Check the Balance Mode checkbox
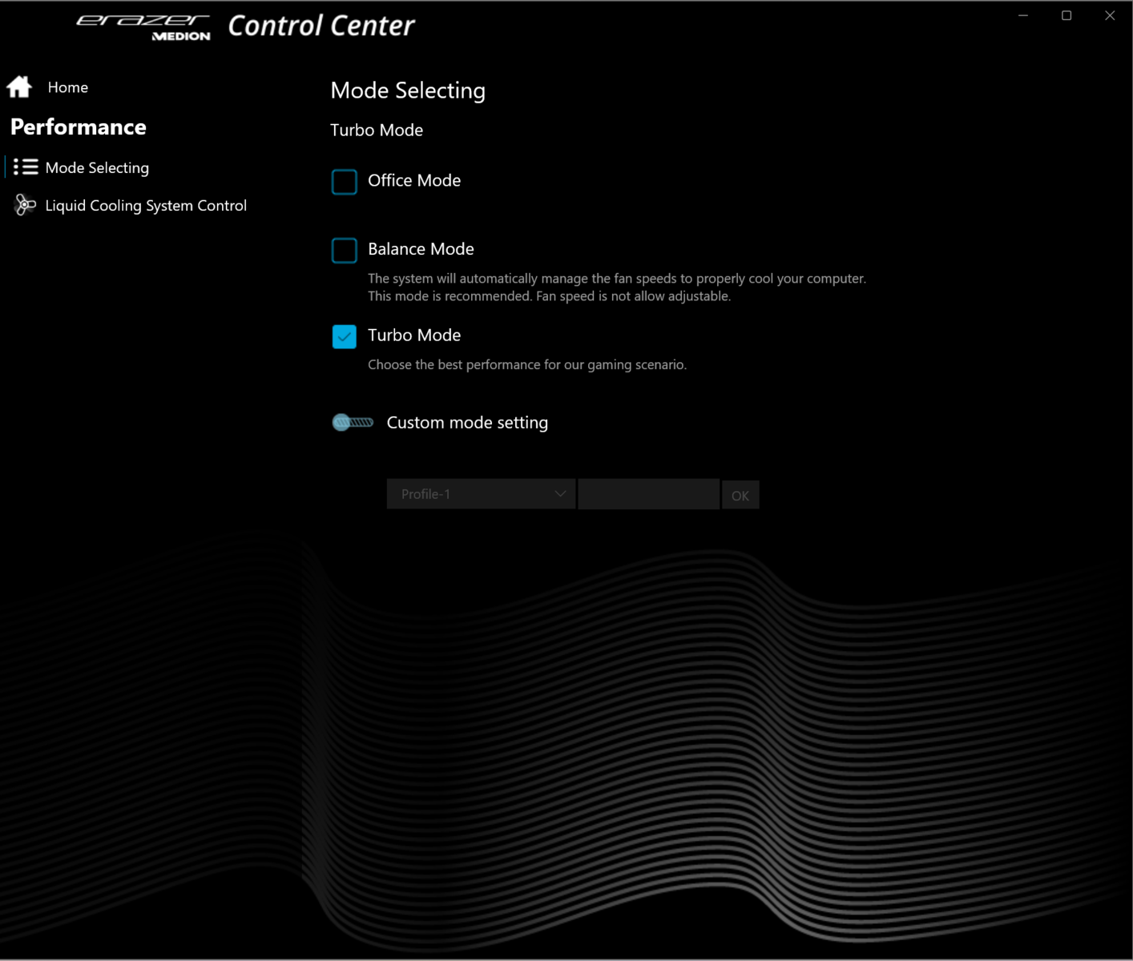This screenshot has width=1133, height=961. pyautogui.click(x=345, y=250)
